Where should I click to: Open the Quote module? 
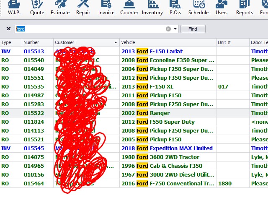(x=37, y=8)
